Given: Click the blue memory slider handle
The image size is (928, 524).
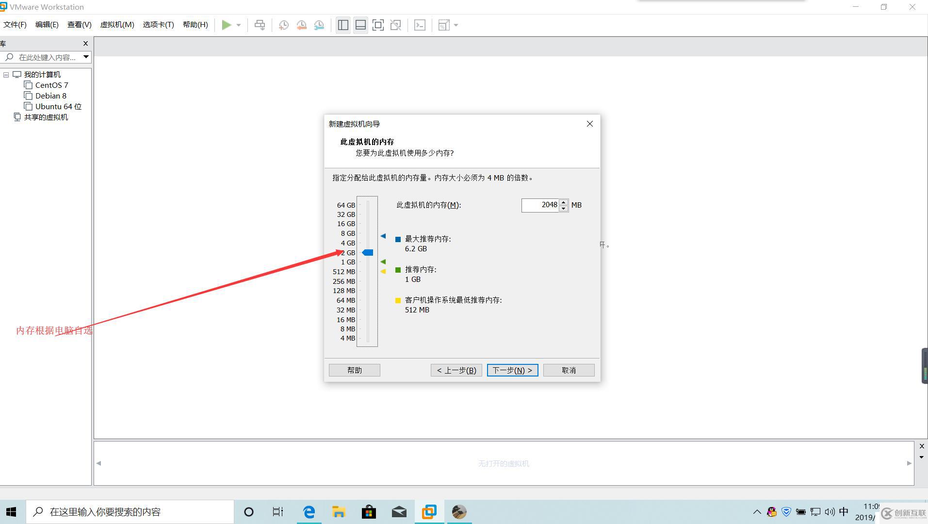Looking at the screenshot, I should 368,253.
